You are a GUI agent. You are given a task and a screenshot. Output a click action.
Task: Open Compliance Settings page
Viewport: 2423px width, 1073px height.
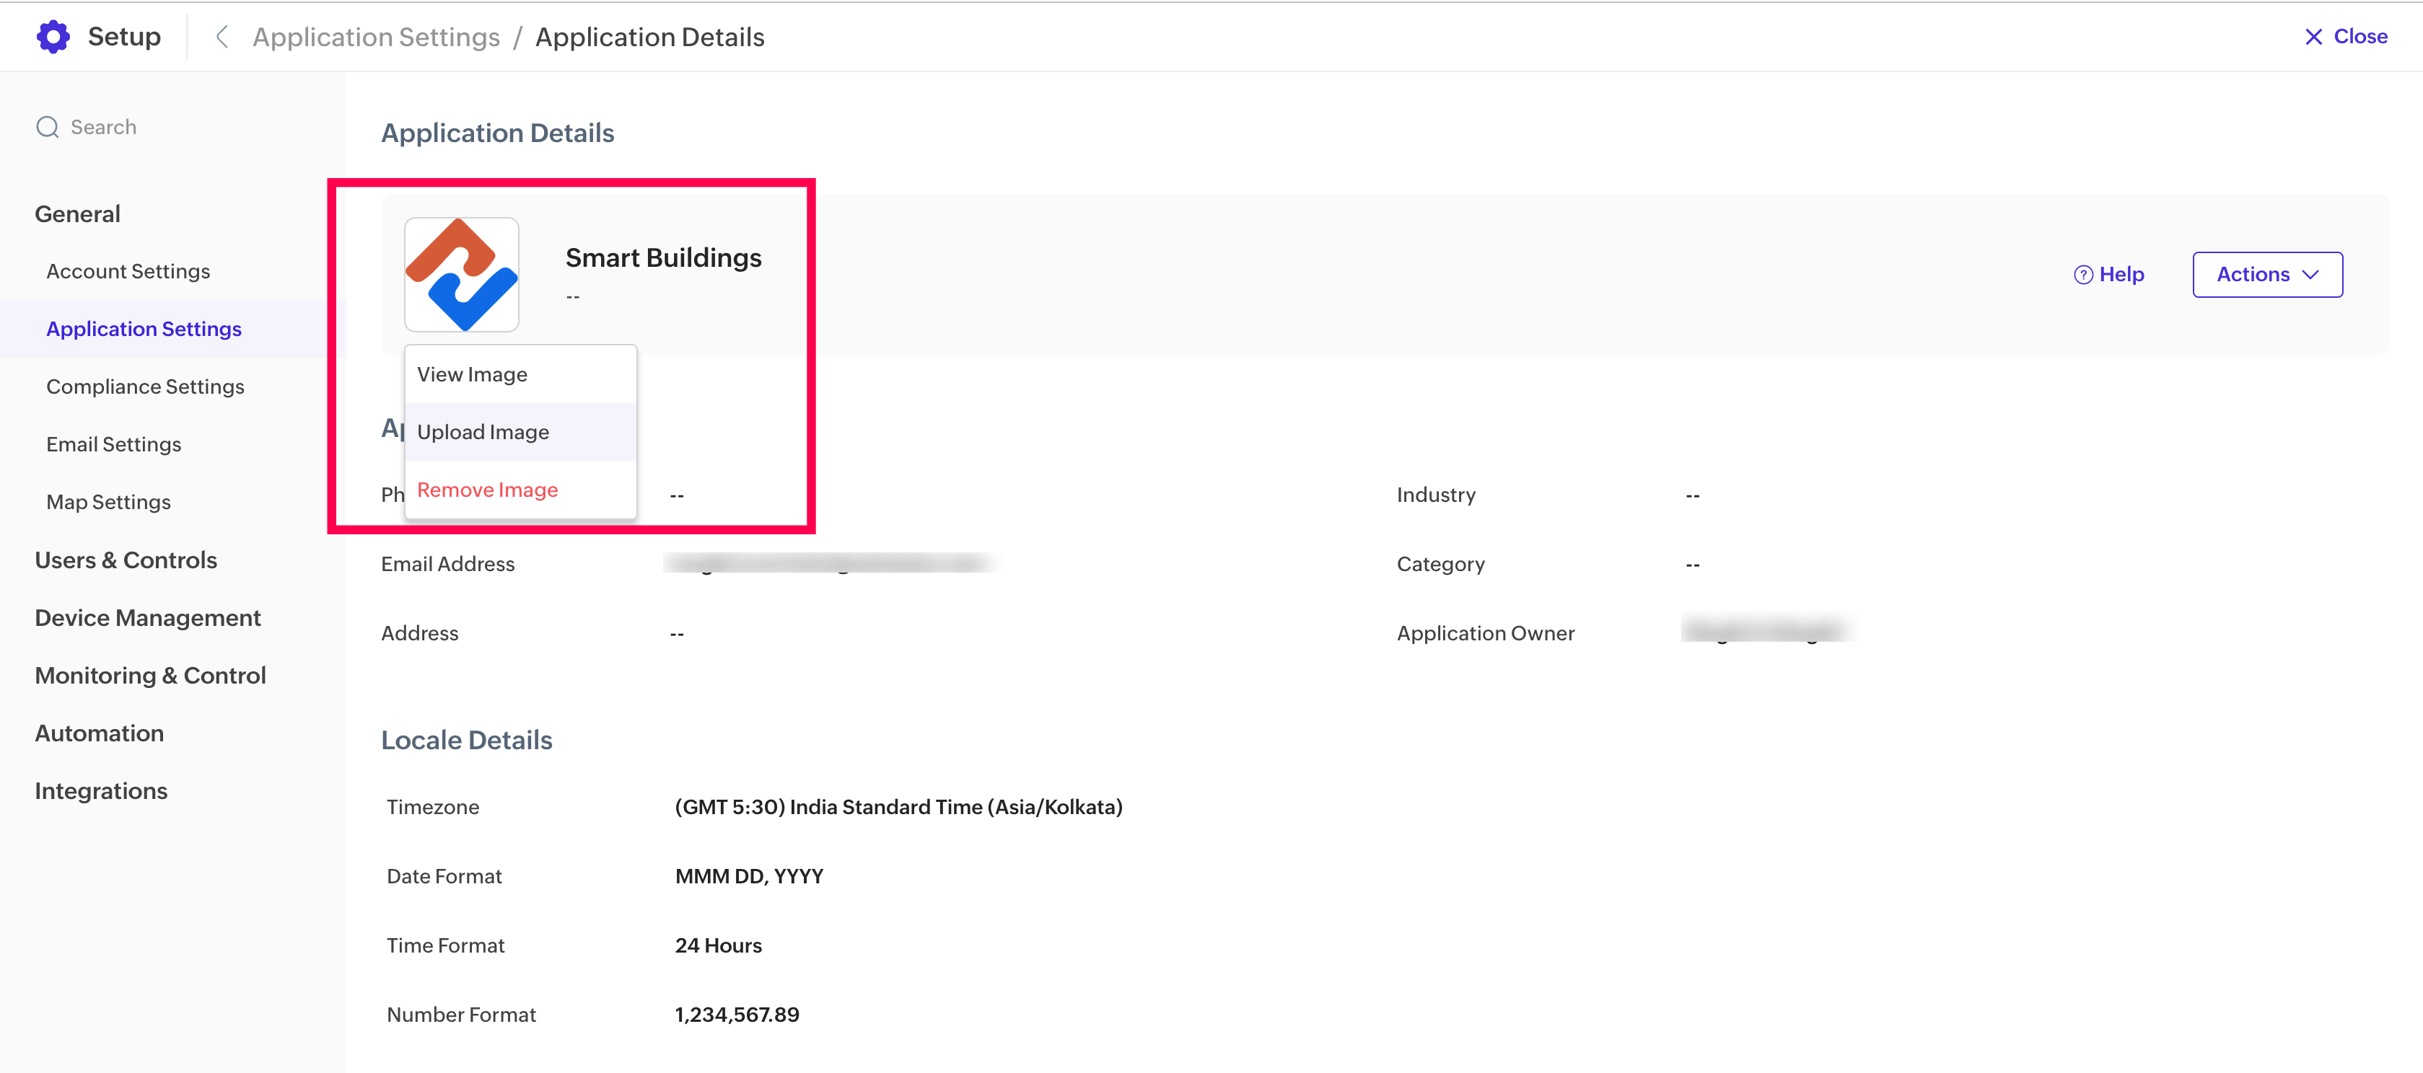(145, 387)
